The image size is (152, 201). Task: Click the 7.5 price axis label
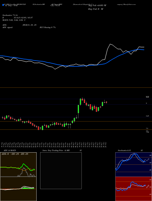point(147,128)
